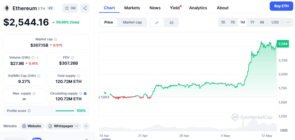The width and height of the screenshot is (295, 140).
Task: Click the Buy ETH button
Action: point(281,6)
